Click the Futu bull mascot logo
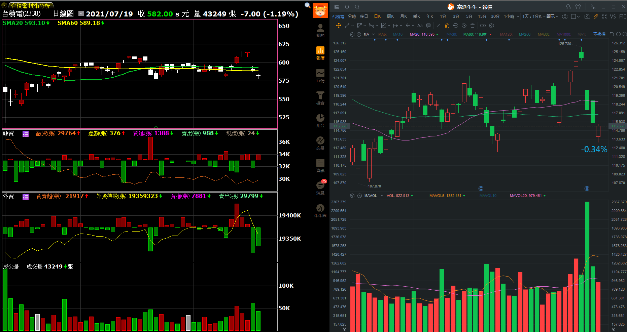This screenshot has width=627, height=332. pyautogui.click(x=320, y=10)
